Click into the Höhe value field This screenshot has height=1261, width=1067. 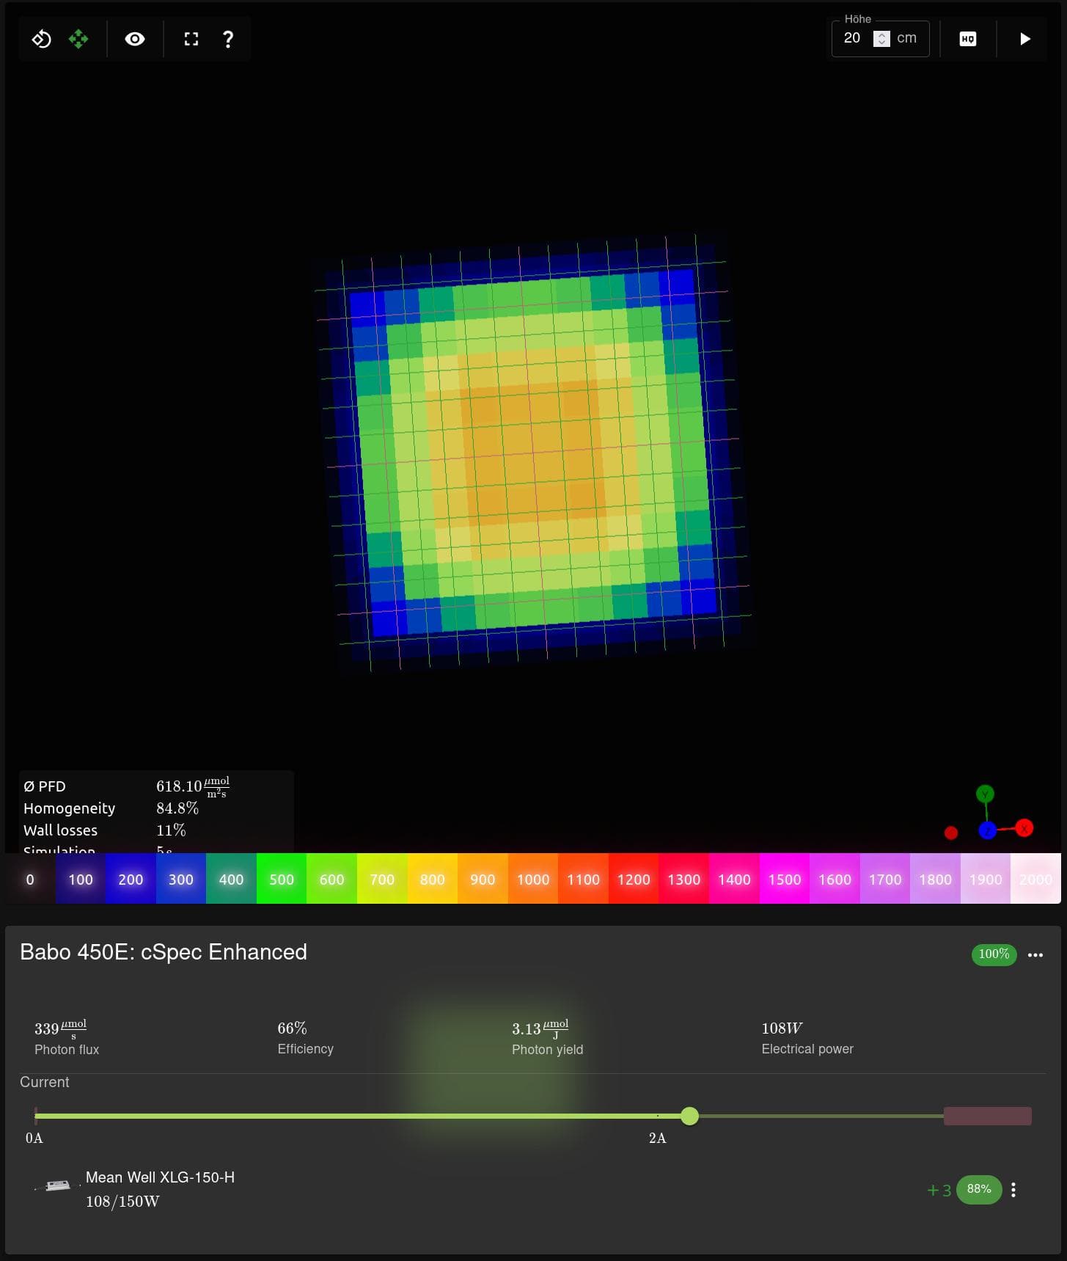[853, 38]
